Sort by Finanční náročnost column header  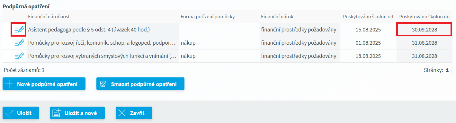[49, 16]
